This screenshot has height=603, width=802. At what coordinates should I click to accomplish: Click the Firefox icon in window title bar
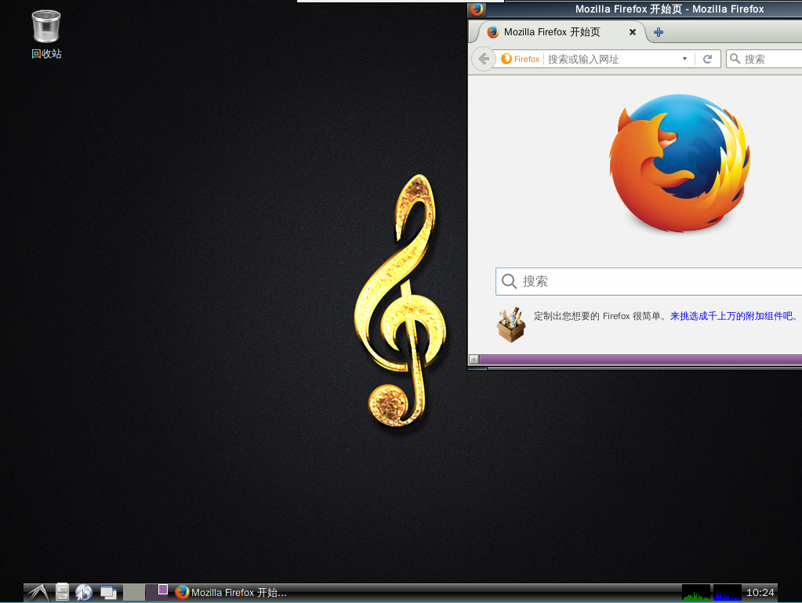[x=477, y=9]
